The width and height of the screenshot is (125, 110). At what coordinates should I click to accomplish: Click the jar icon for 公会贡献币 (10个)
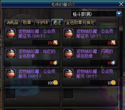(68, 74)
